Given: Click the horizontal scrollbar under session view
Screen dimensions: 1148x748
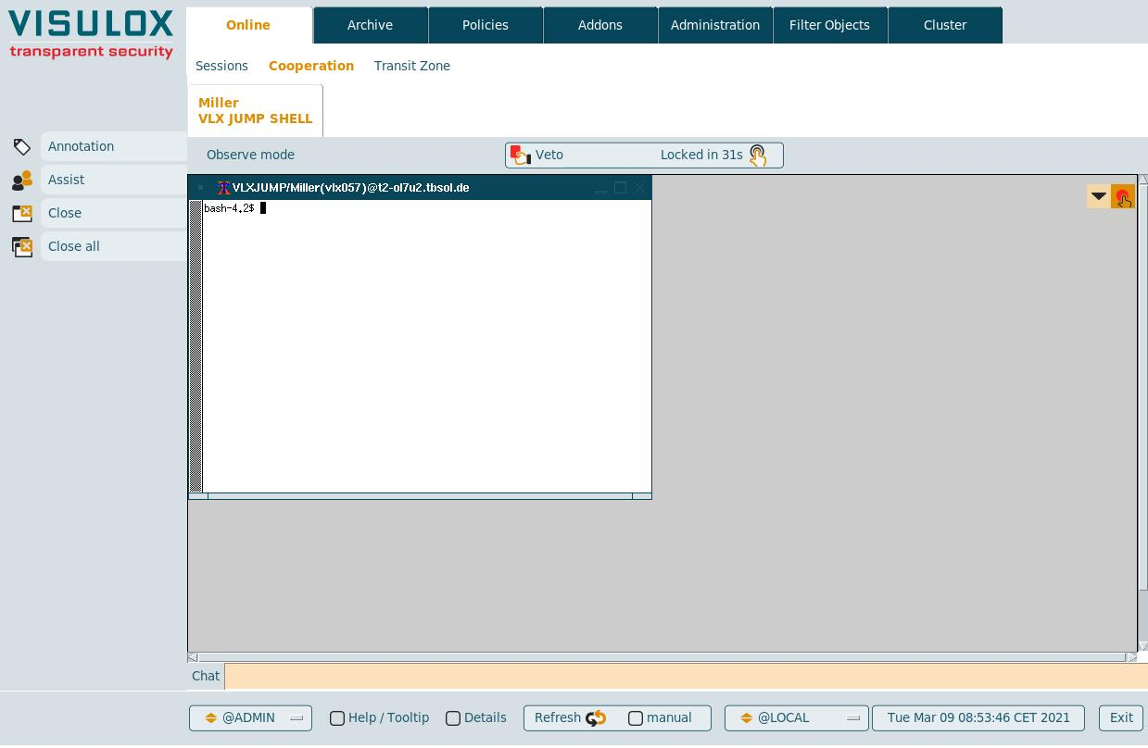Looking at the screenshot, I should [662, 657].
